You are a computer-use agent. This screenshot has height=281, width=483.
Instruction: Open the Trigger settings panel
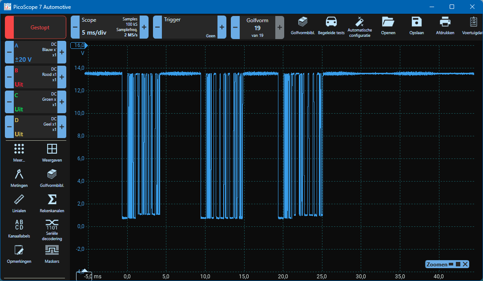point(189,27)
